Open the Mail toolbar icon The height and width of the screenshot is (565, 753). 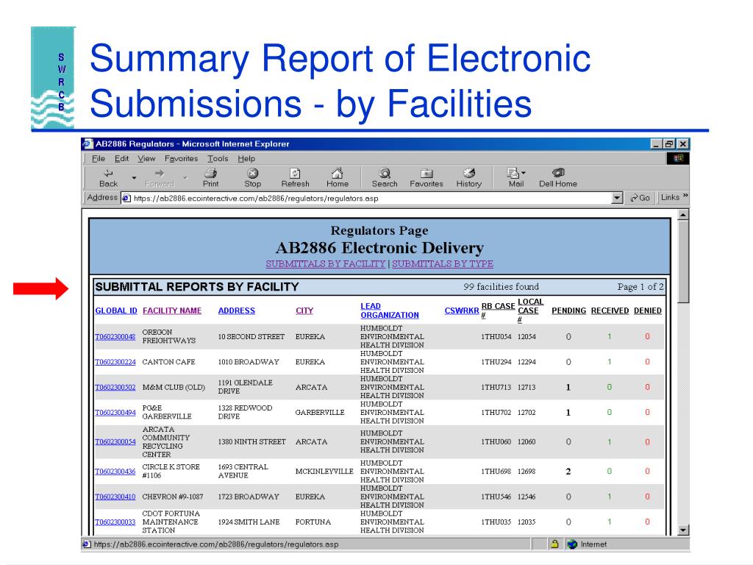(513, 173)
